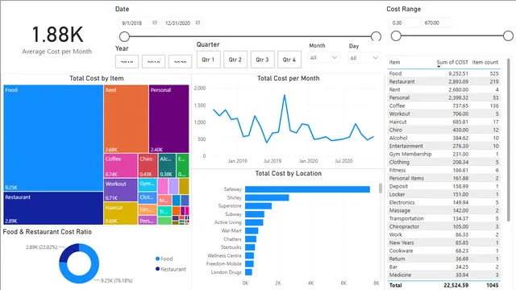Click the Active Living bar
This screenshot has height=290, width=516.
254,222
